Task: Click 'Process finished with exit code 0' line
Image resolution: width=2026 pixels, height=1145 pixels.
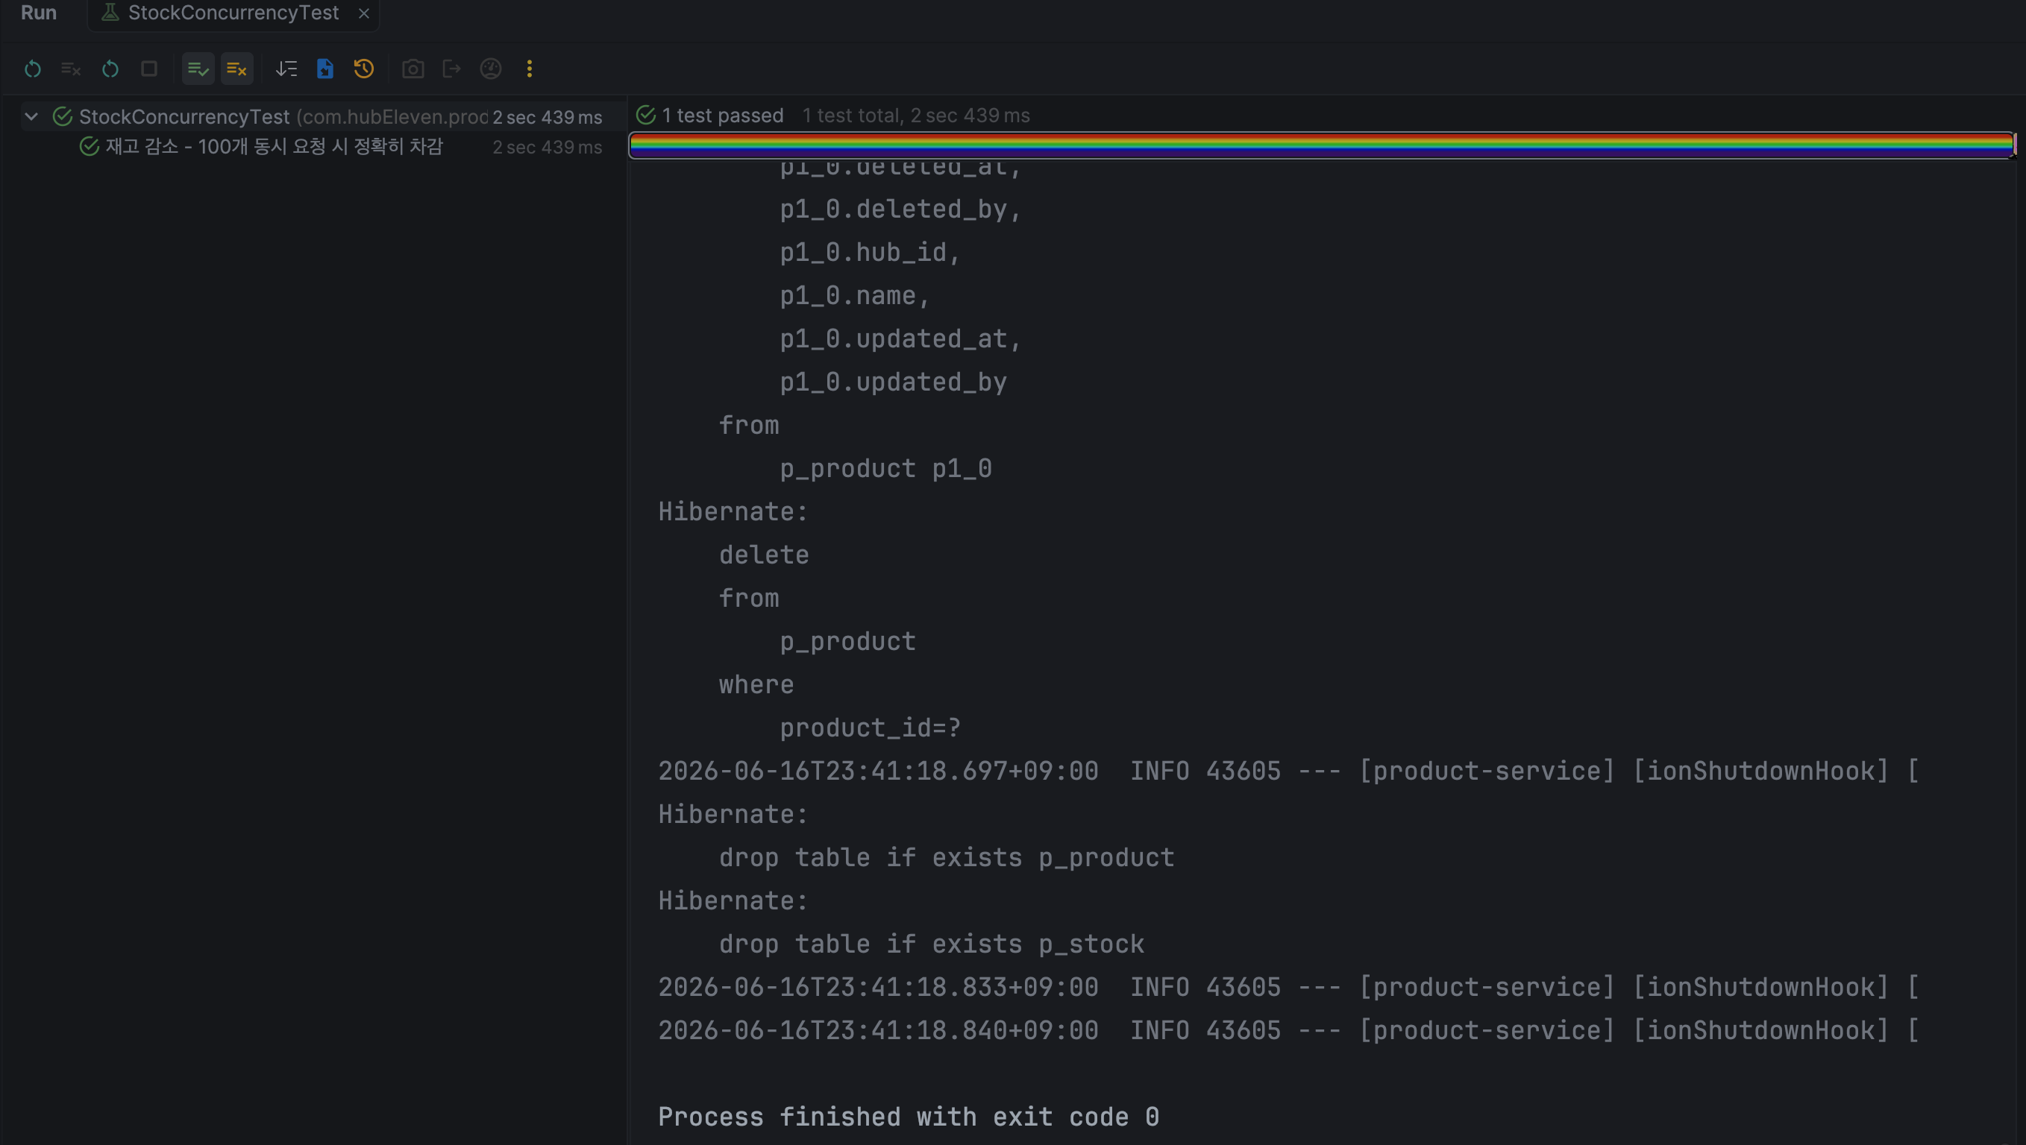Action: click(908, 1116)
